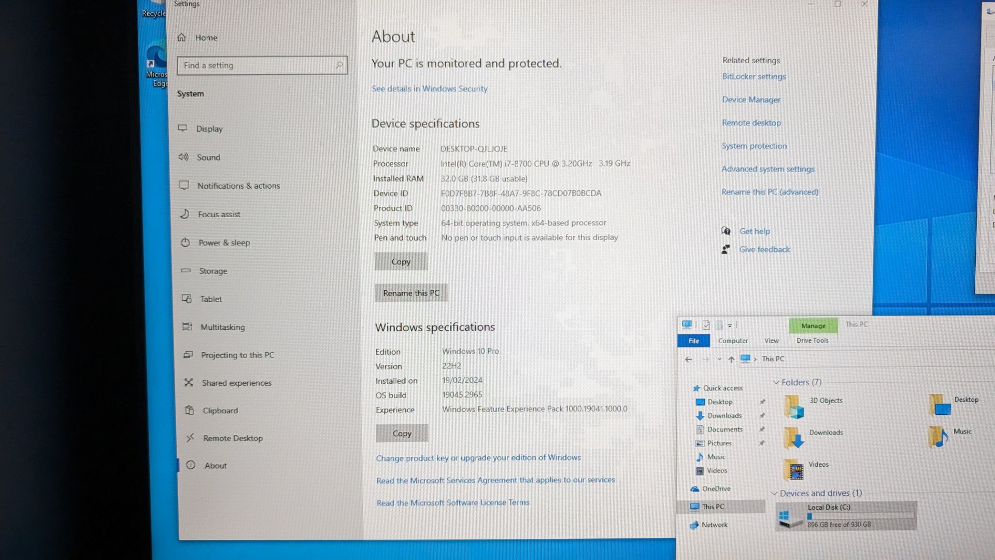Select the Computer tab in File Explorer
The image size is (995, 560).
coord(733,340)
